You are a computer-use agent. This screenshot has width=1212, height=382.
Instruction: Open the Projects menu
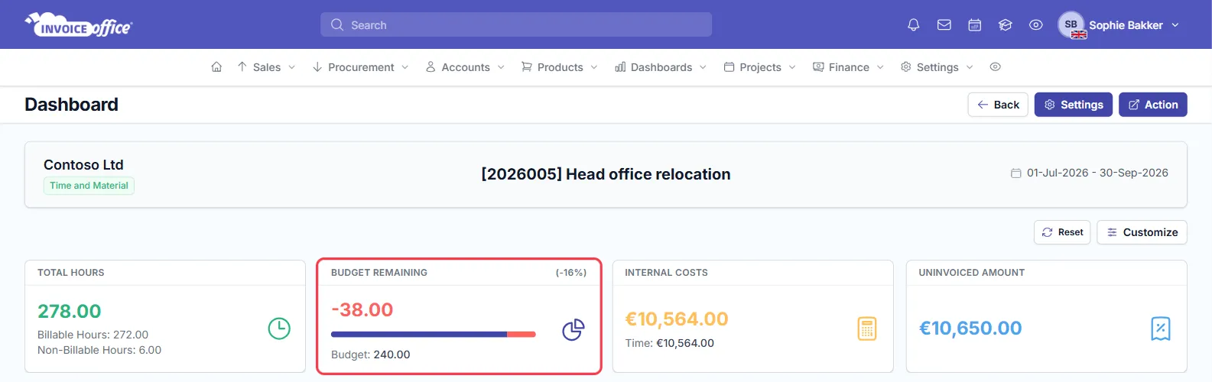(760, 67)
